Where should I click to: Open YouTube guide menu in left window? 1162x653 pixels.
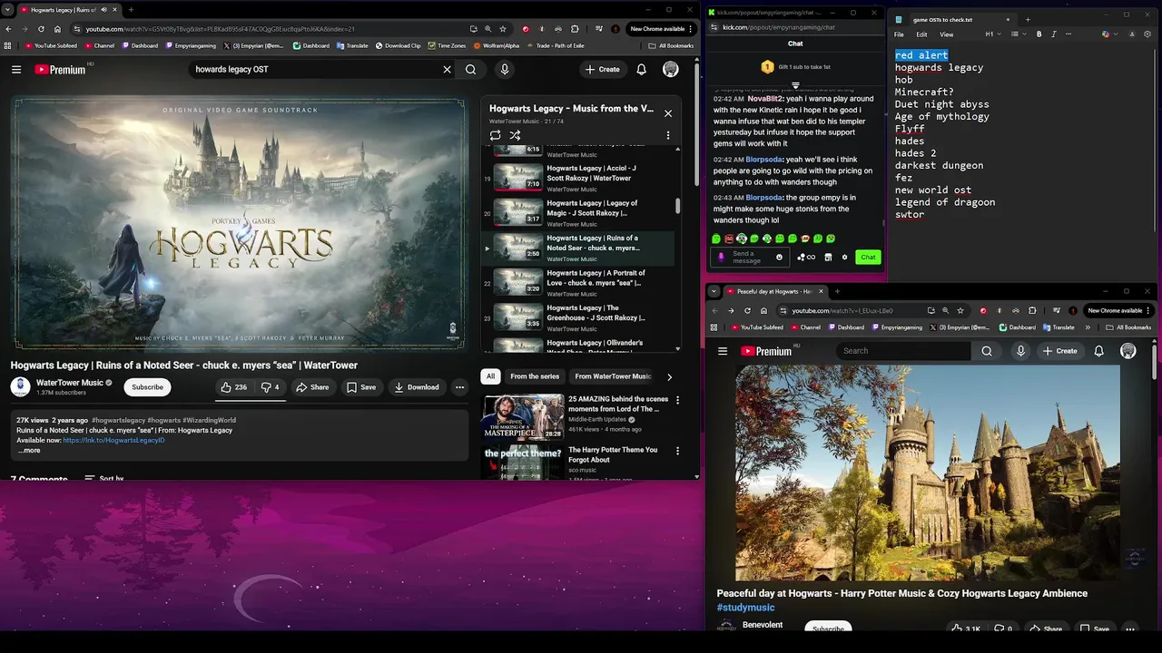coord(16,69)
